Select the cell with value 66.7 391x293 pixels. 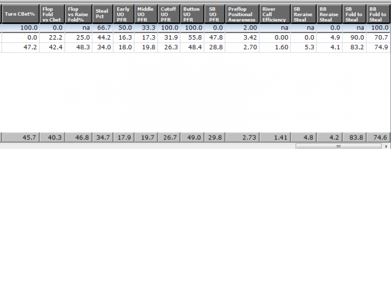click(103, 28)
